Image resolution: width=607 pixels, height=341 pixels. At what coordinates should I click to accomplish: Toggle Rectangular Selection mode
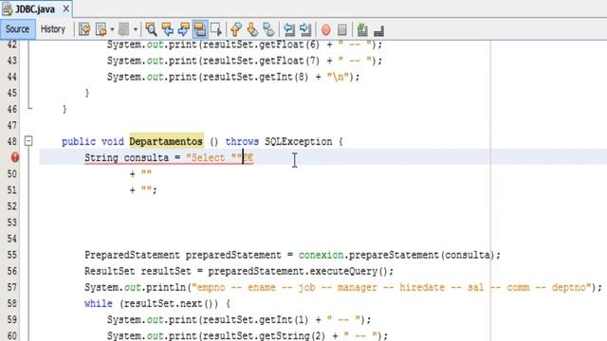point(216,29)
